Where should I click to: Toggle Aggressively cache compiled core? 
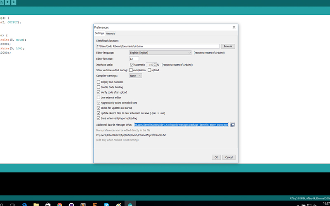98,103
